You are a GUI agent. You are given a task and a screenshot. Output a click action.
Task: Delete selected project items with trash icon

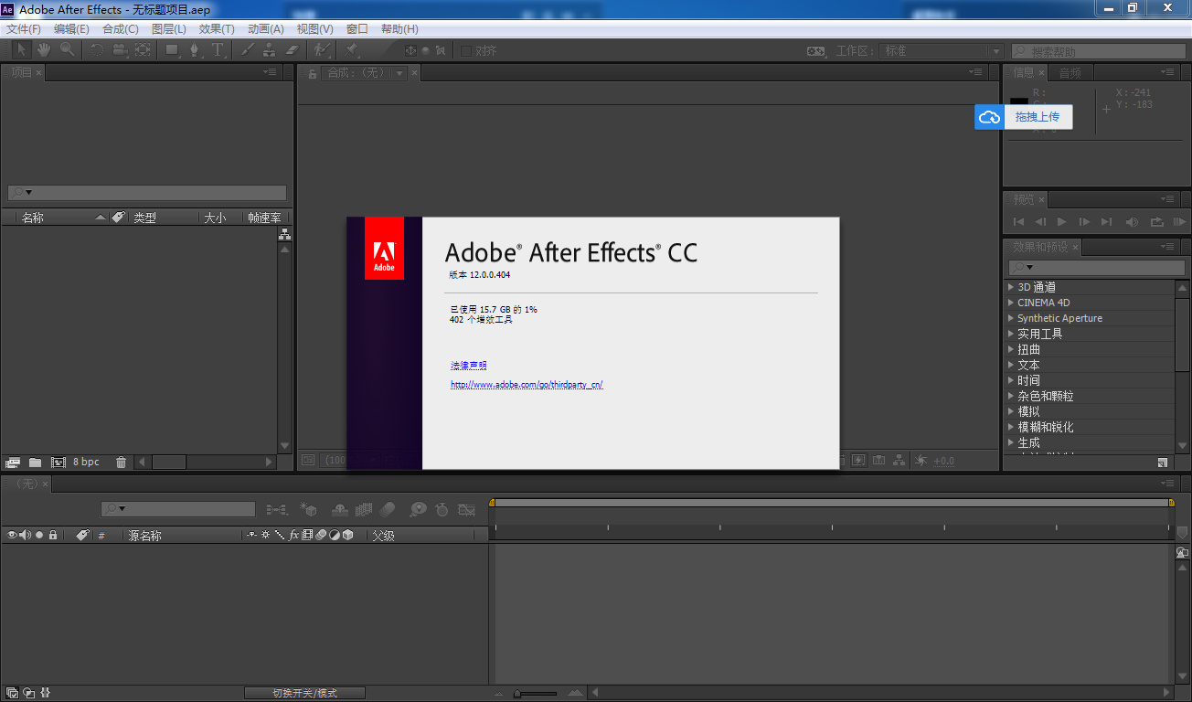pos(122,463)
